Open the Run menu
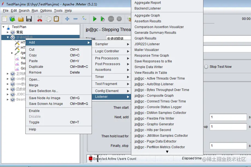 [35, 11]
